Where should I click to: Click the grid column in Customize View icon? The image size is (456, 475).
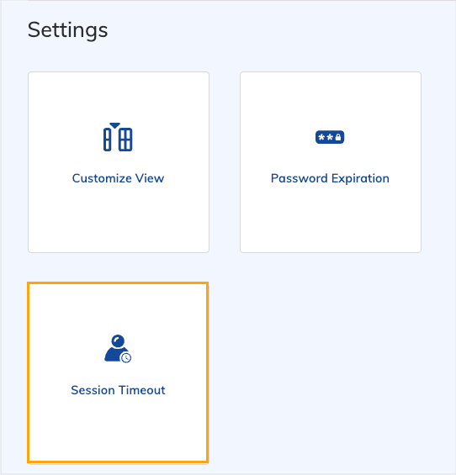click(125, 140)
